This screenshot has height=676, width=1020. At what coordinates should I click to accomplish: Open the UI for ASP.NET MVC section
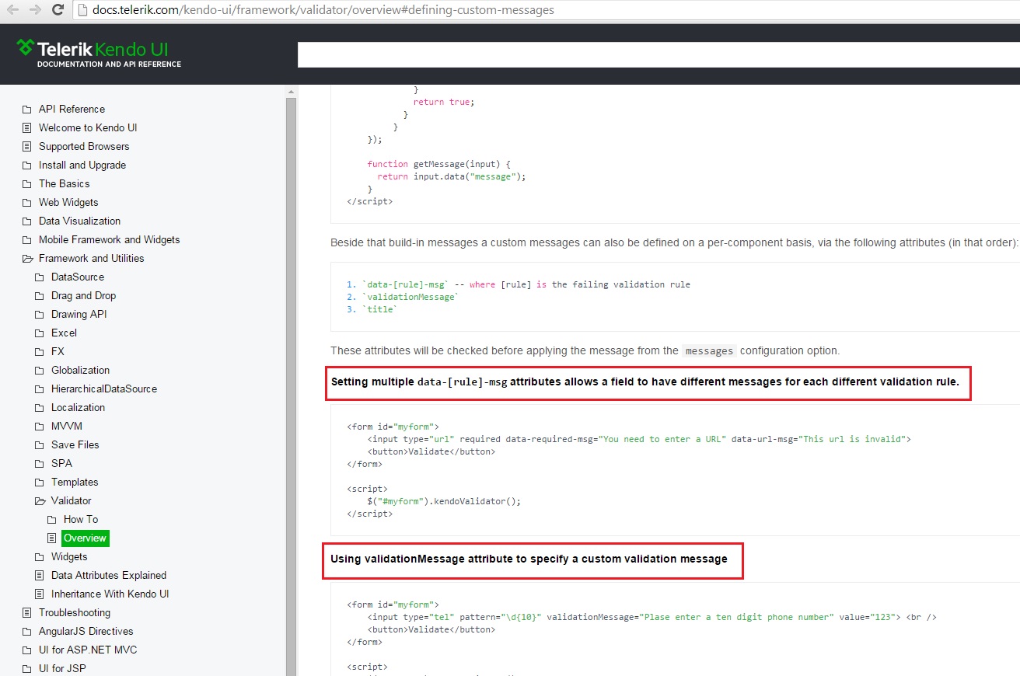click(88, 650)
